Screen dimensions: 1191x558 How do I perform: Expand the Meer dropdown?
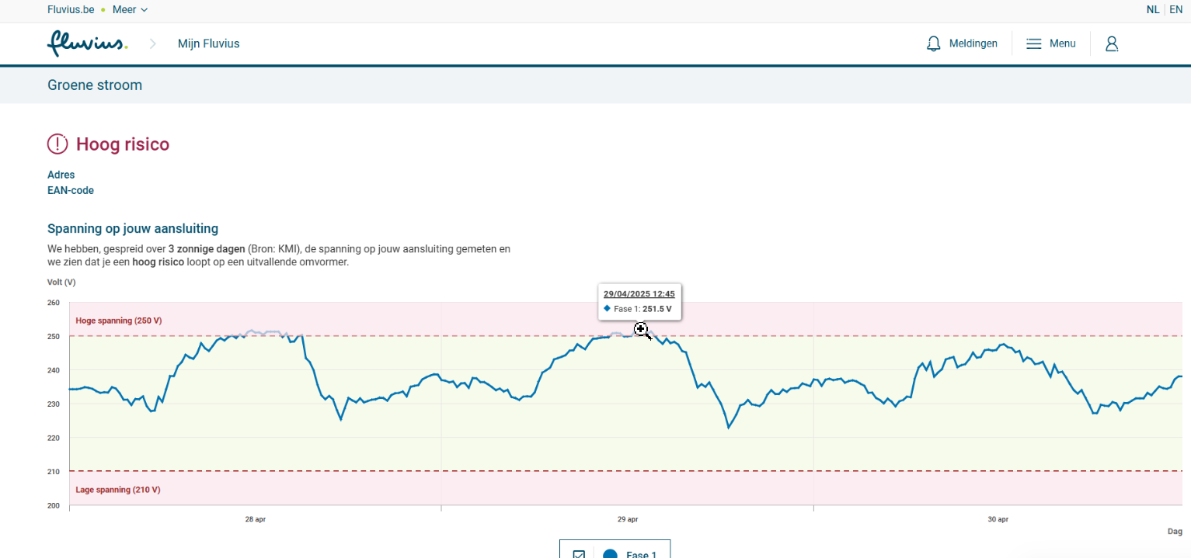(130, 10)
